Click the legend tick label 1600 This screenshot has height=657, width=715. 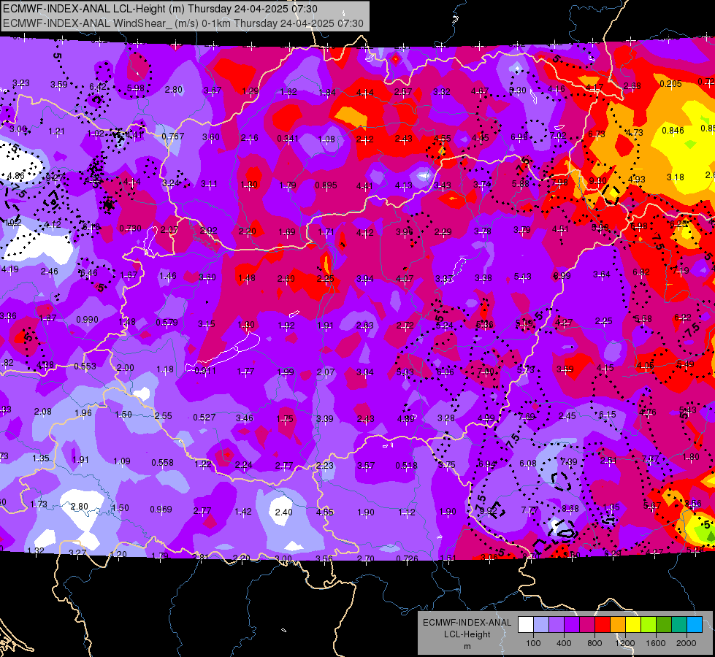point(656,643)
